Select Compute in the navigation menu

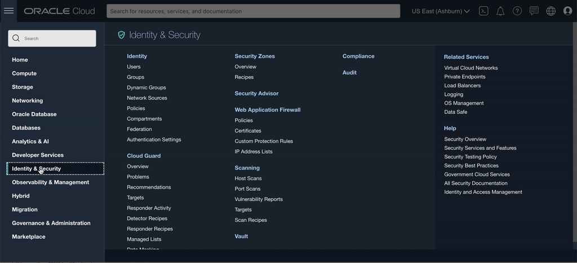[x=24, y=73]
